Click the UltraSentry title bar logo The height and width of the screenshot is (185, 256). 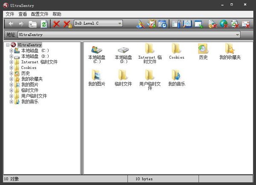coord(6,6)
